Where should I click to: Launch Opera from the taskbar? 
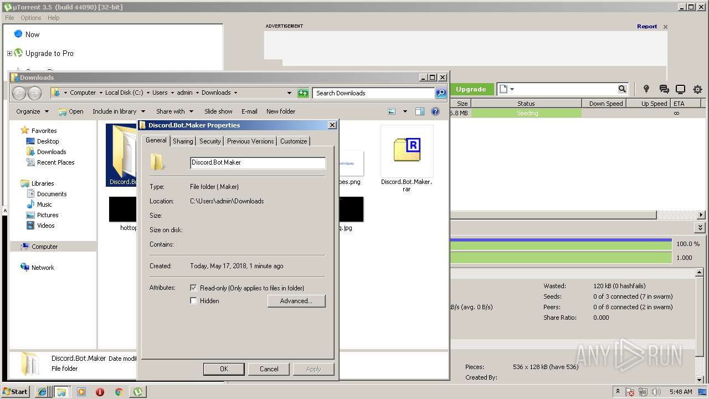coord(100,392)
